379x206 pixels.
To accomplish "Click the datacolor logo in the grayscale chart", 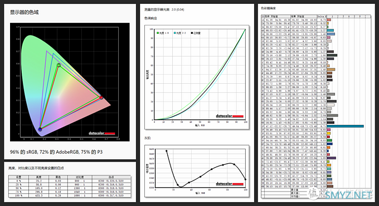I will [230, 184].
